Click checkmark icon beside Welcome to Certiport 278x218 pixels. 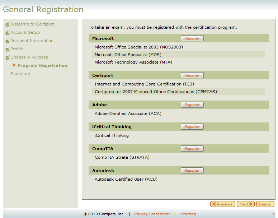click(x=8, y=24)
